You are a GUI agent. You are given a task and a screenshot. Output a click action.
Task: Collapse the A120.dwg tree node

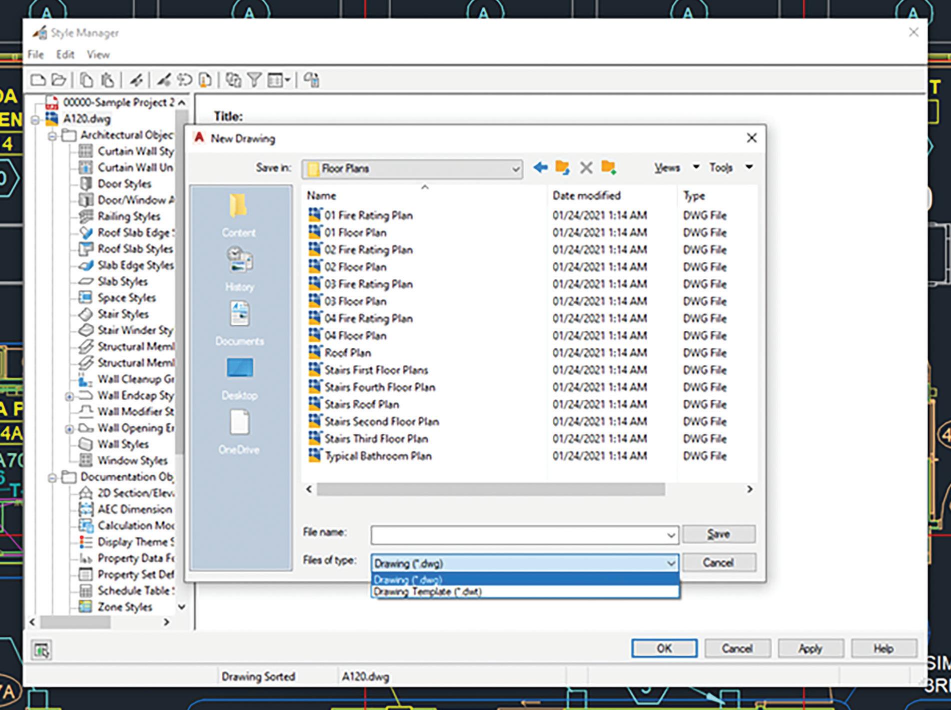tap(35, 120)
